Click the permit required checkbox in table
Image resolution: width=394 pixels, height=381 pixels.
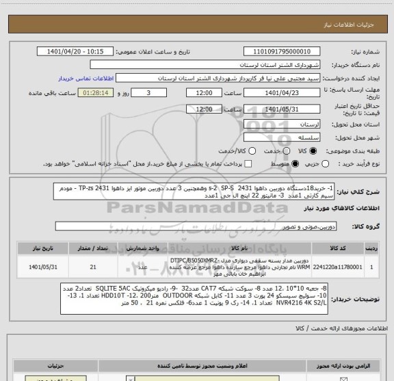coord(343,379)
